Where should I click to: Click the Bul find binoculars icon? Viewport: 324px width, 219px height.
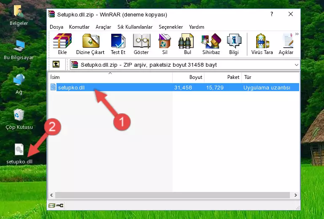click(186, 41)
